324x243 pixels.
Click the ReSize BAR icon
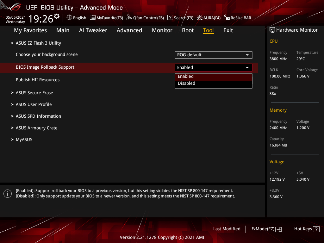[227, 18]
